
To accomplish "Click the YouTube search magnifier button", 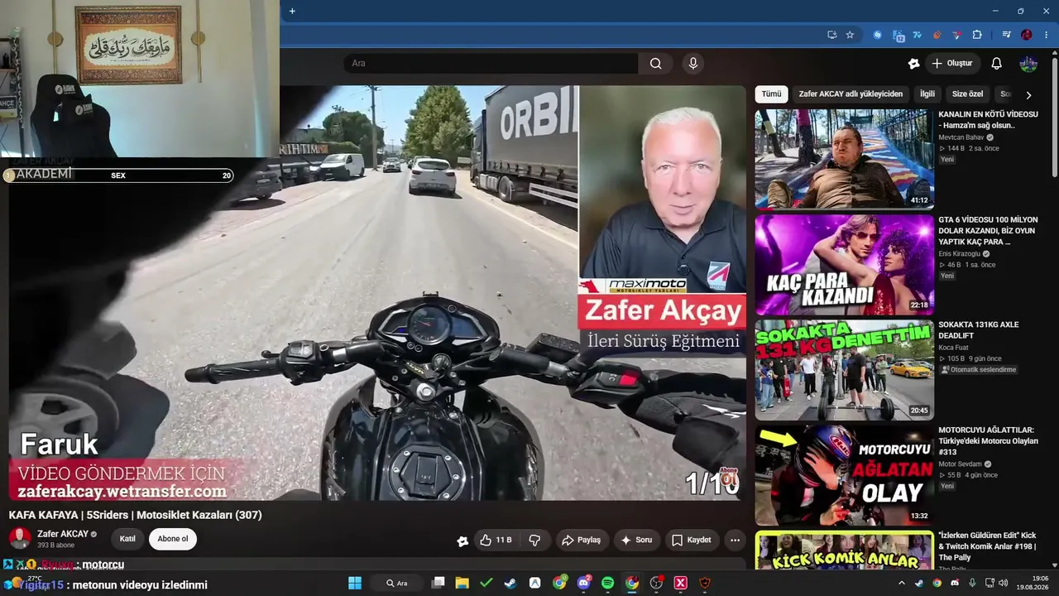I will (656, 64).
